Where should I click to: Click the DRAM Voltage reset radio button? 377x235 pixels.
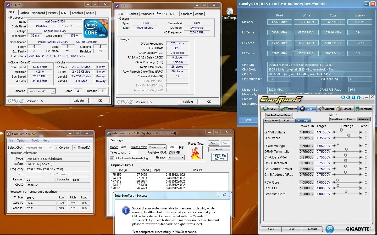[366, 146]
